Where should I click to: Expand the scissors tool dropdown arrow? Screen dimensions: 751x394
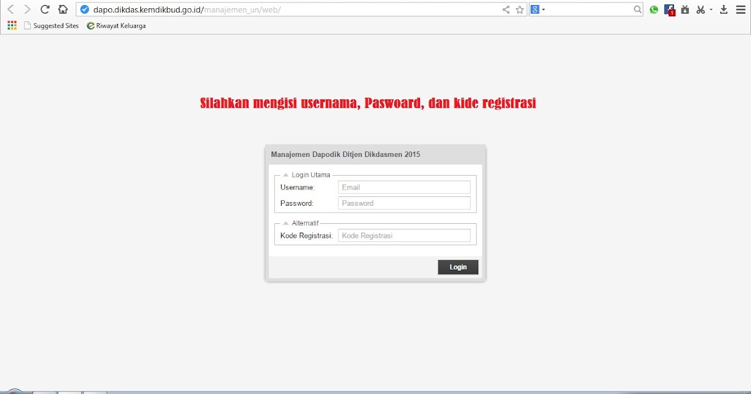(x=711, y=10)
